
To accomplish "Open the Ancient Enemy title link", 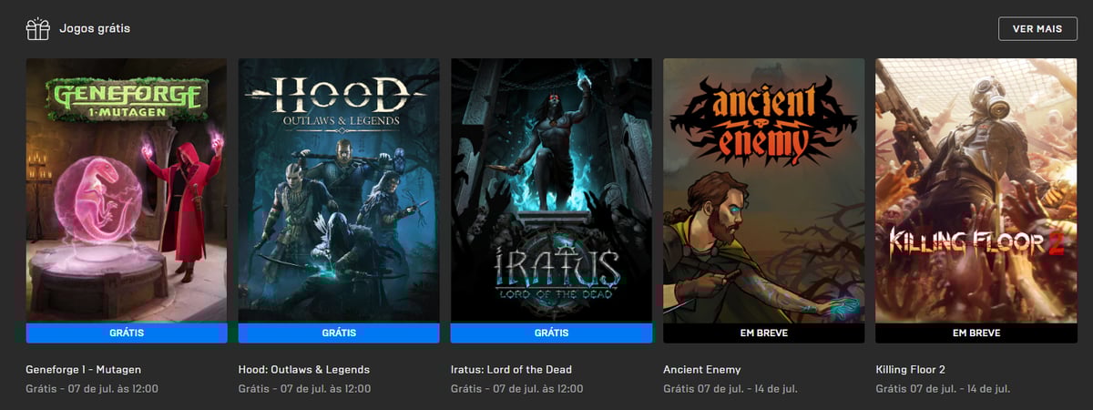I will click(701, 370).
